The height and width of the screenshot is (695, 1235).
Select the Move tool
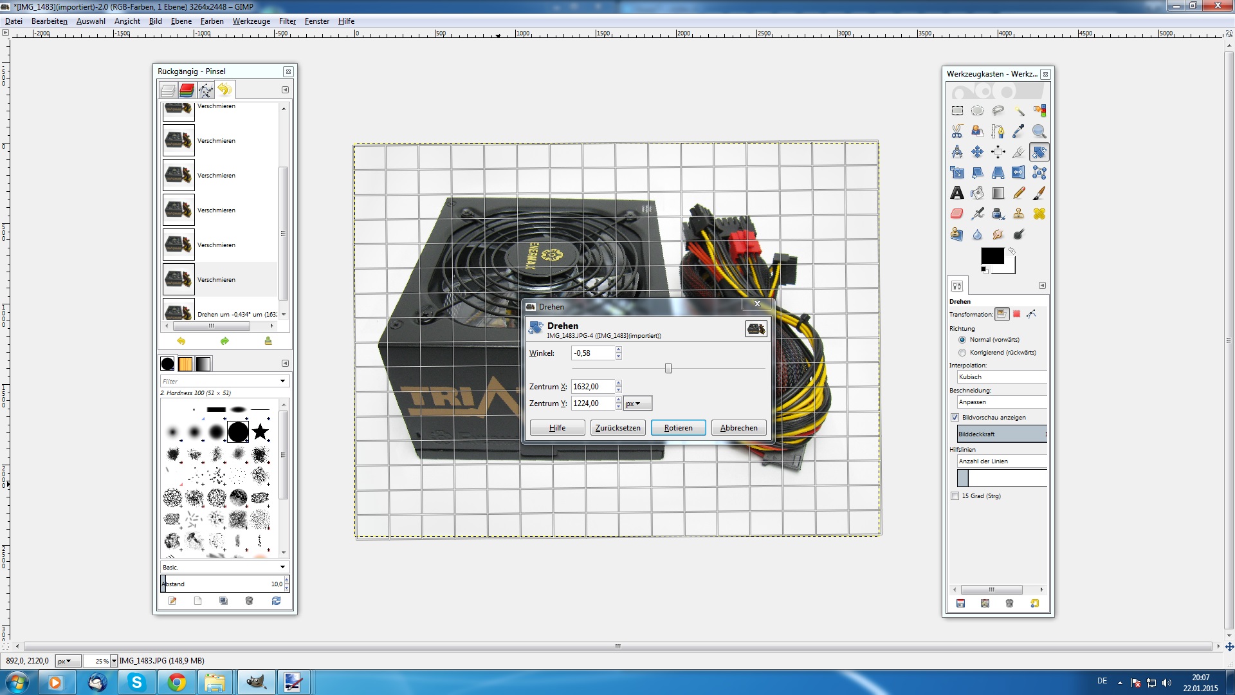(x=978, y=152)
